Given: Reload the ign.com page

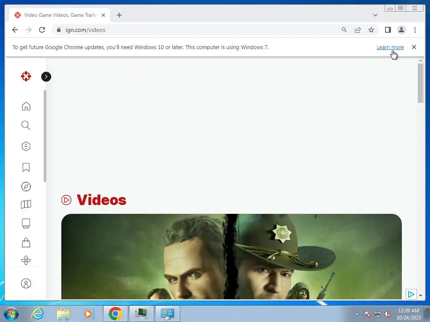Looking at the screenshot, I should click(x=42, y=30).
